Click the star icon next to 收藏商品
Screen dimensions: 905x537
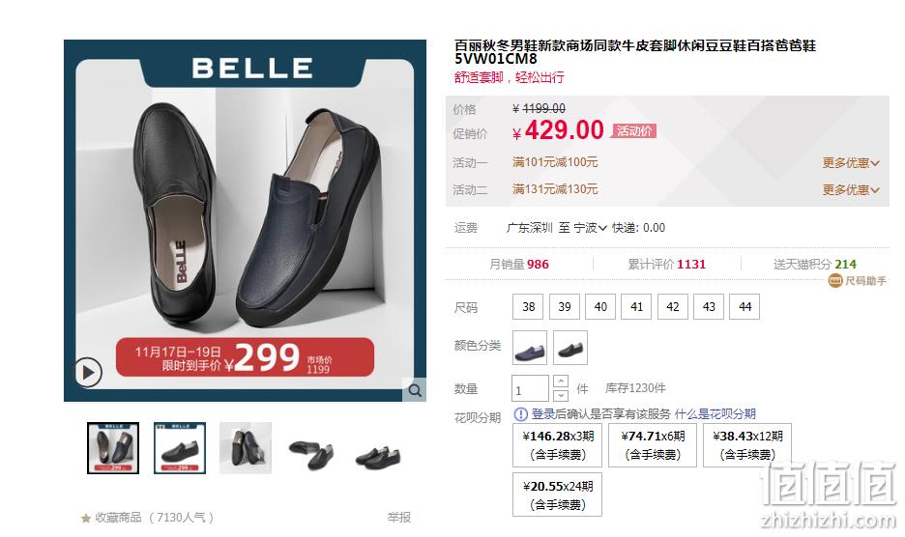86,518
